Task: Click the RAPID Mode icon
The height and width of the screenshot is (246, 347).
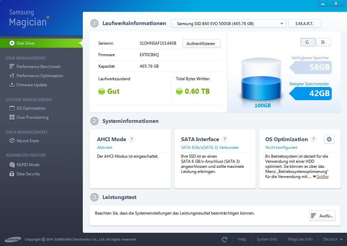Action: click(x=12, y=164)
